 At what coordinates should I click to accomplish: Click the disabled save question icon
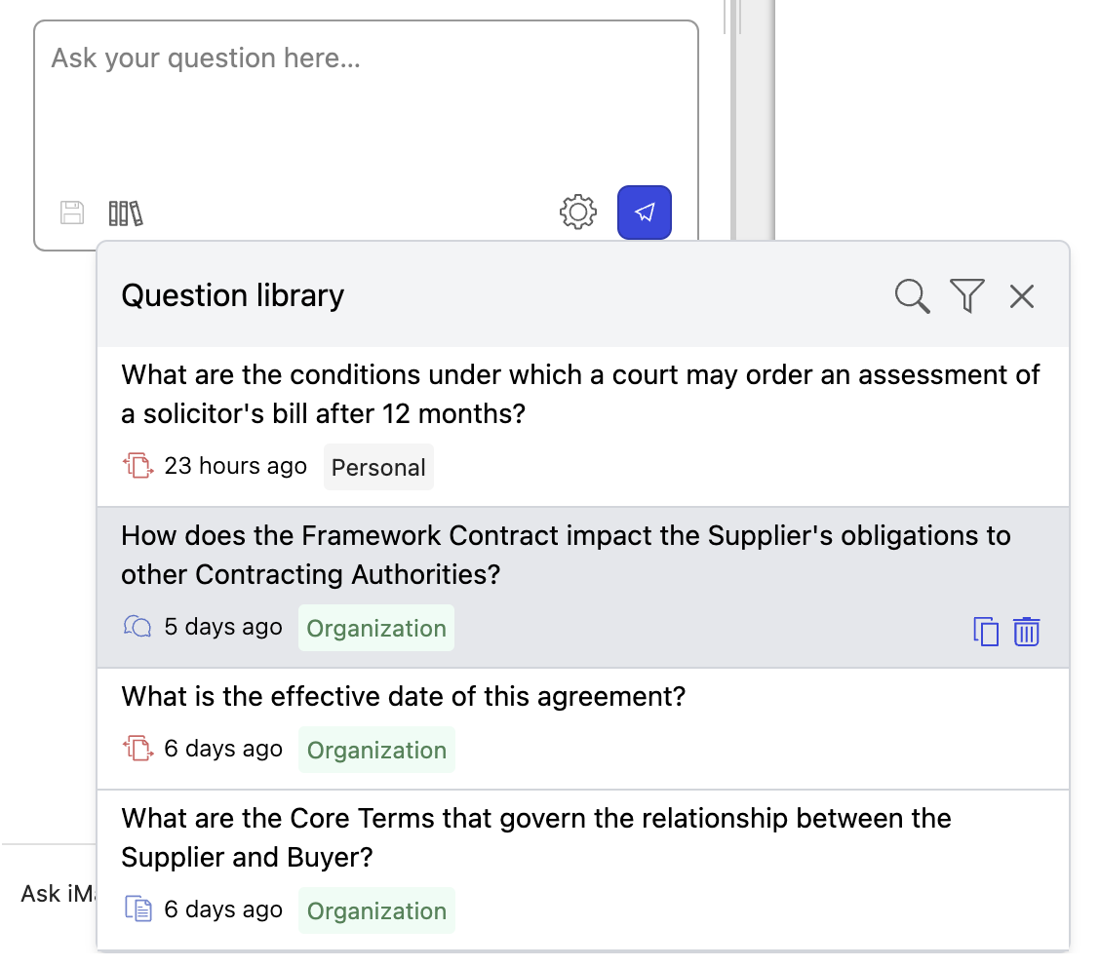point(72,213)
